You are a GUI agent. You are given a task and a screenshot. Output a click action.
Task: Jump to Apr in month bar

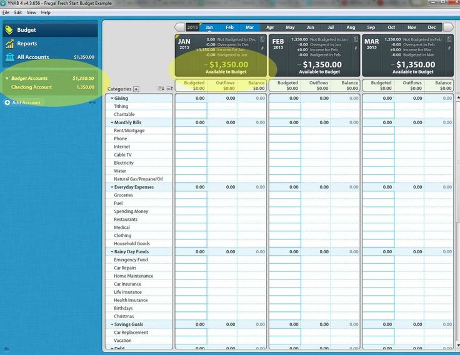(x=270, y=27)
